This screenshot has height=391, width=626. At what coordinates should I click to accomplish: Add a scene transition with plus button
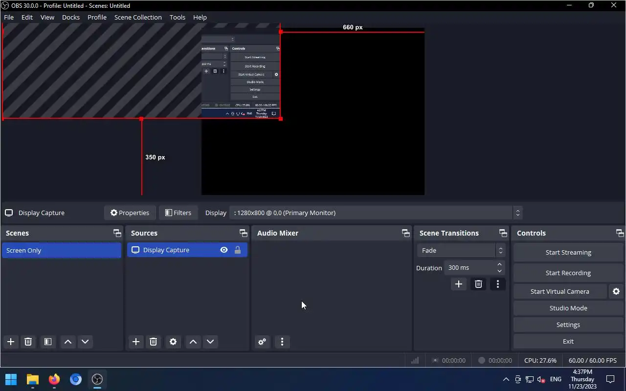(459, 284)
